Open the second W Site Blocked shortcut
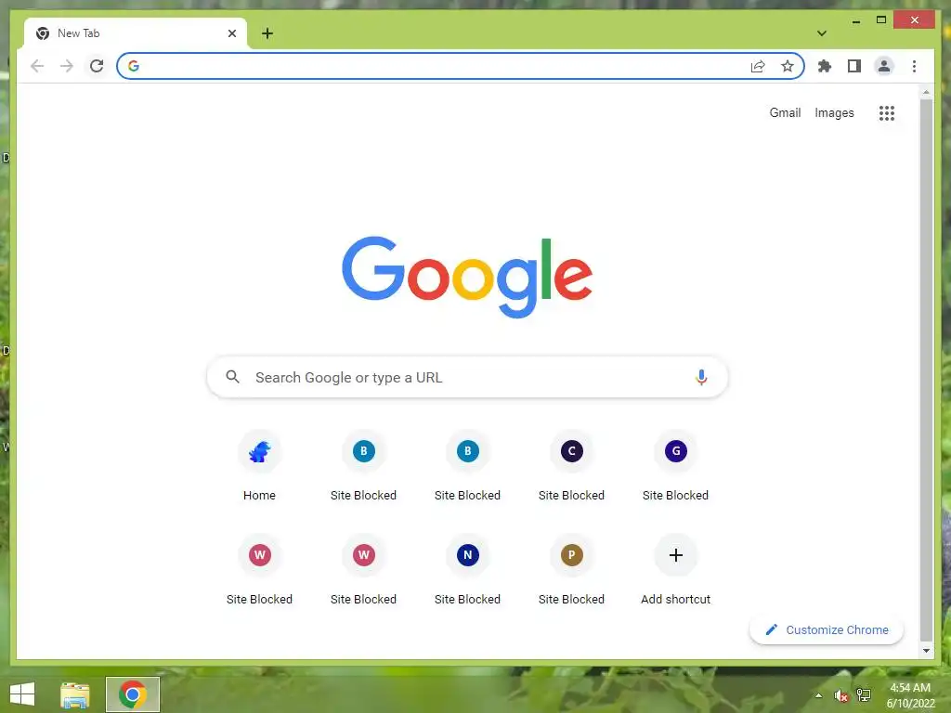 363,571
